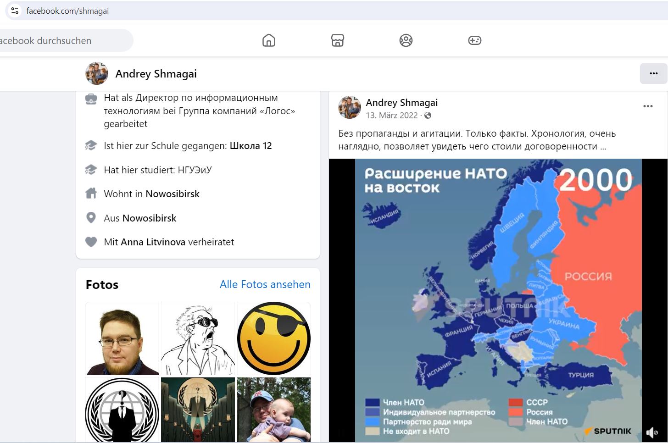Open post date 13. März 2022
668x443 pixels.
pos(392,116)
